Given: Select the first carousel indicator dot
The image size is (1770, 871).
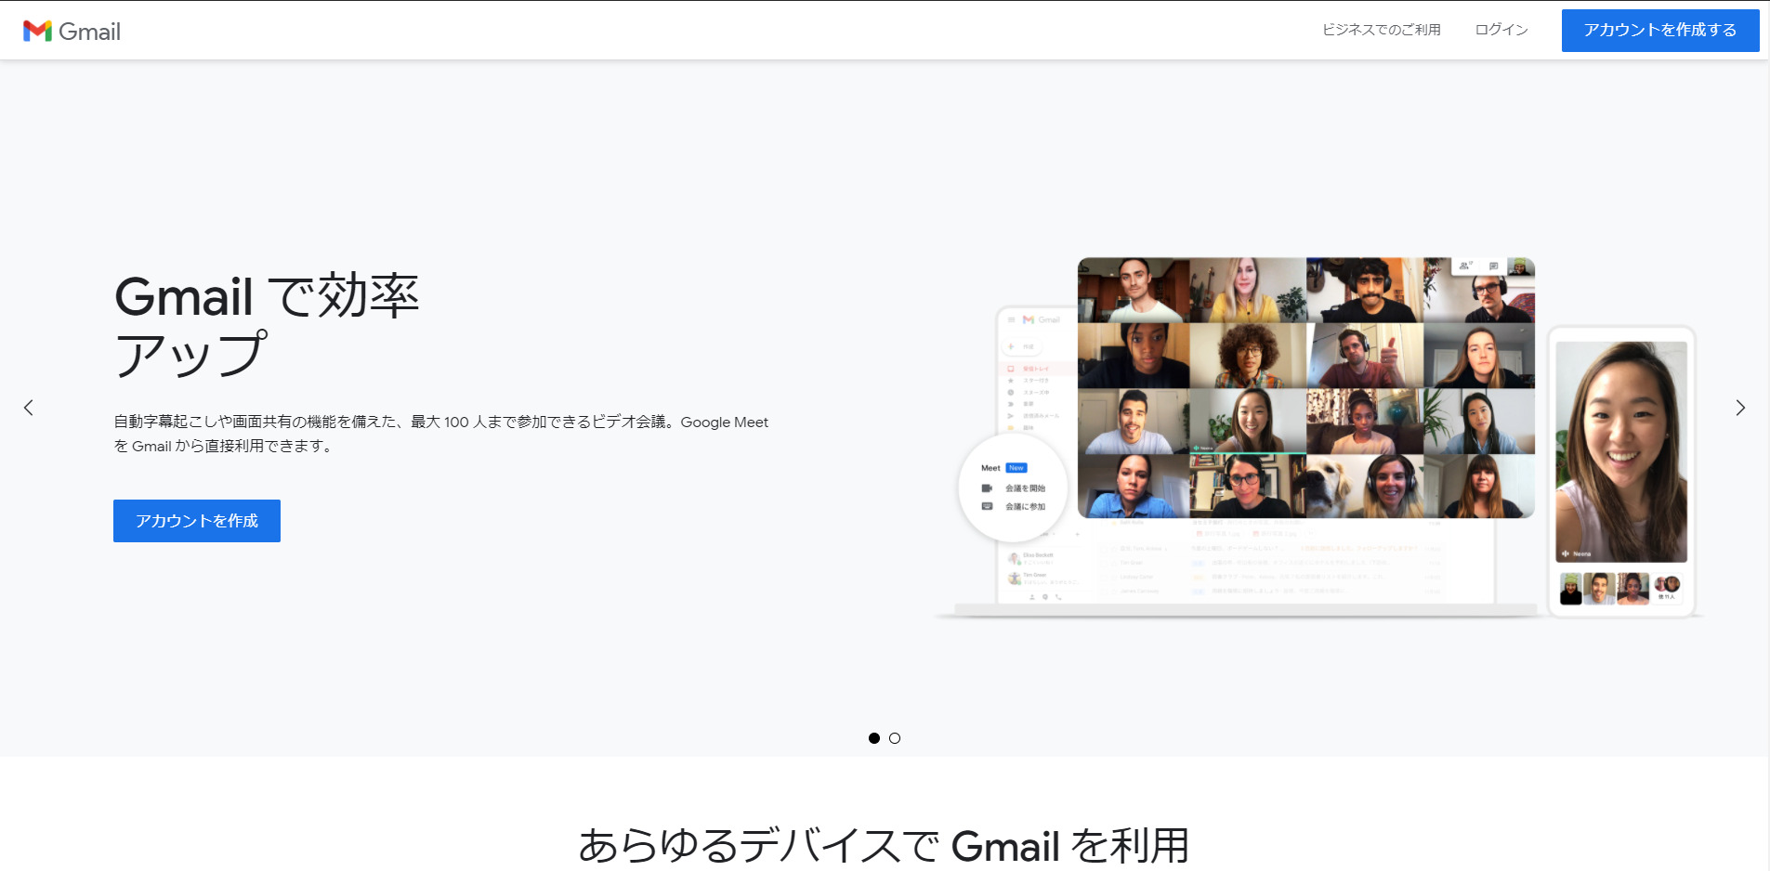Looking at the screenshot, I should tap(874, 738).
